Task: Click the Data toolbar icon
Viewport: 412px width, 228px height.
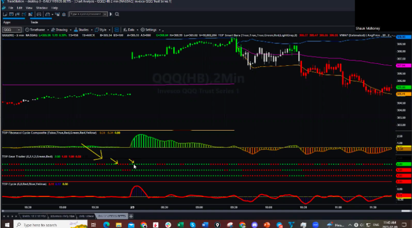Action: pyautogui.click(x=130, y=30)
